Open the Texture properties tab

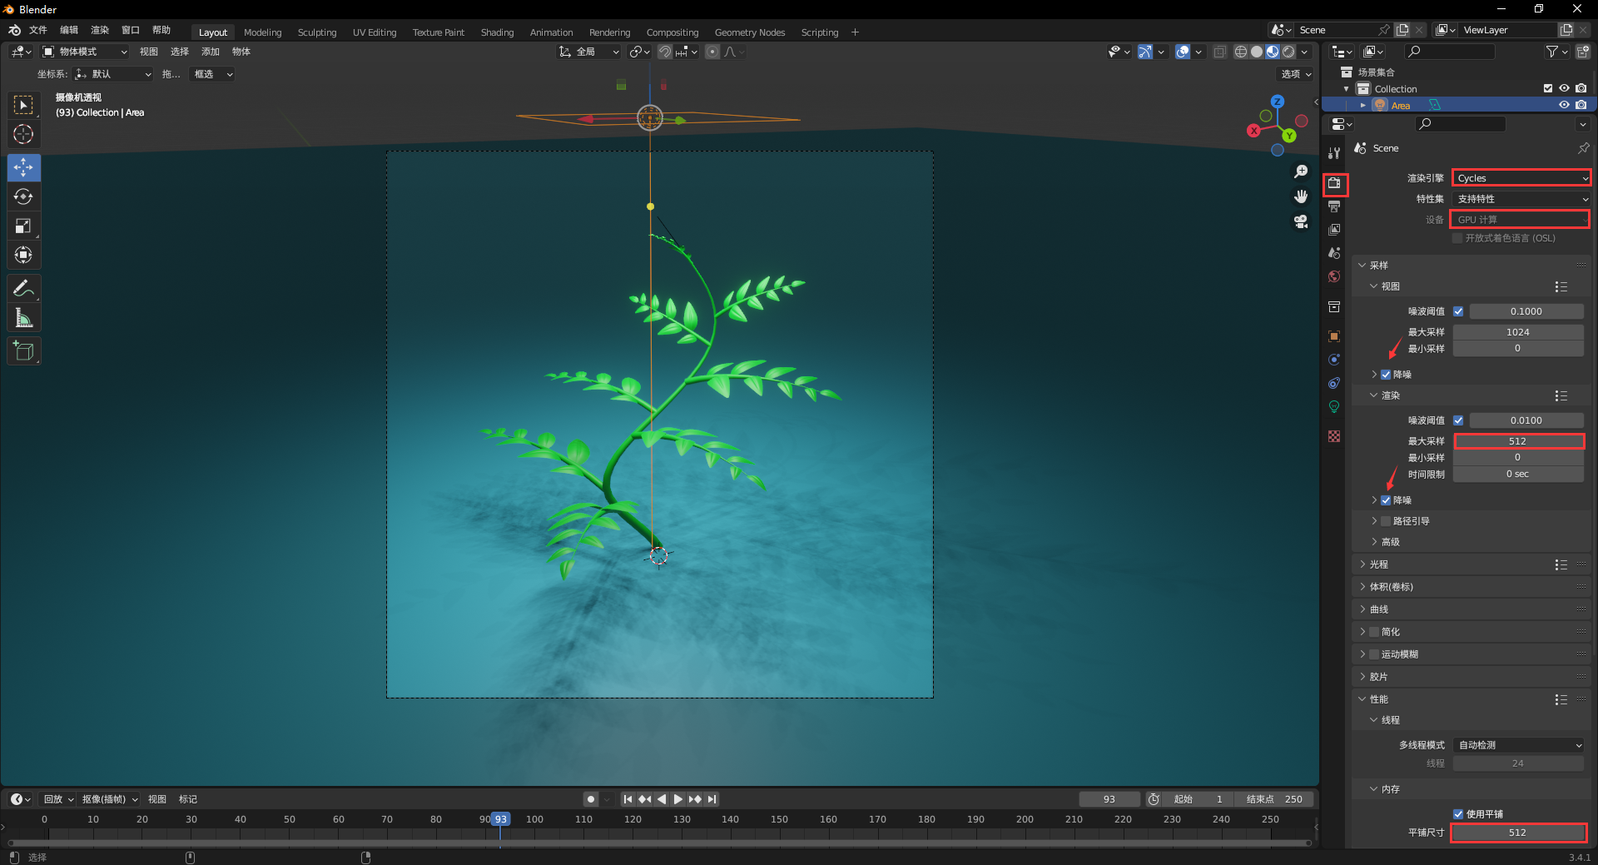[x=1335, y=436]
